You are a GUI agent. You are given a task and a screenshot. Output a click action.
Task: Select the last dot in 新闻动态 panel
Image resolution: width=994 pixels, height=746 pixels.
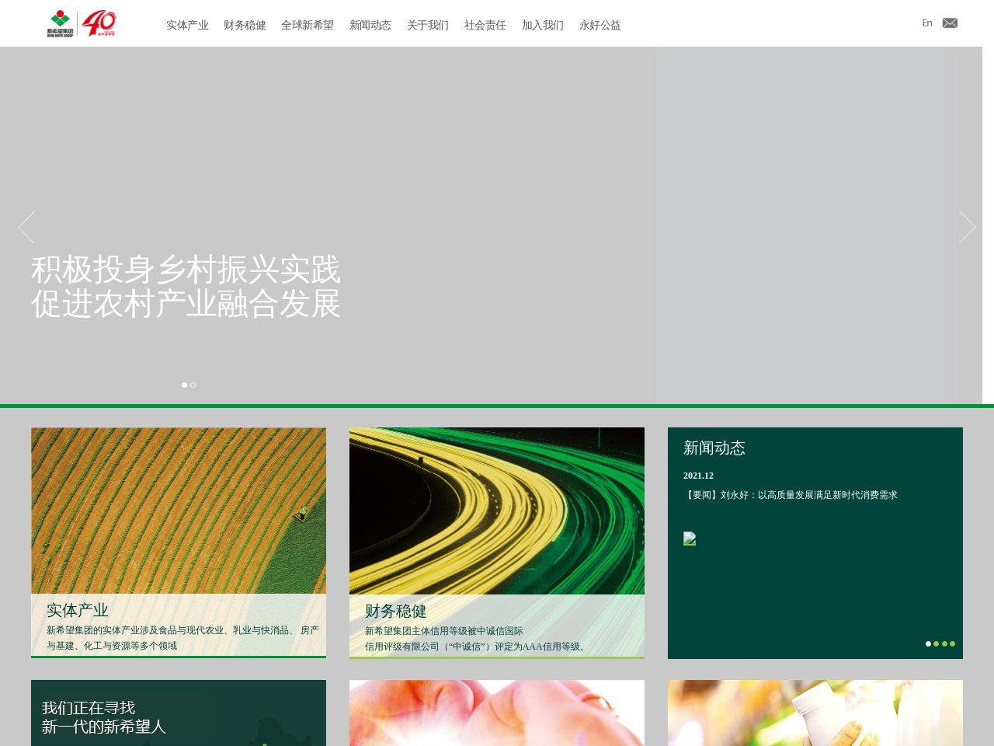[952, 643]
